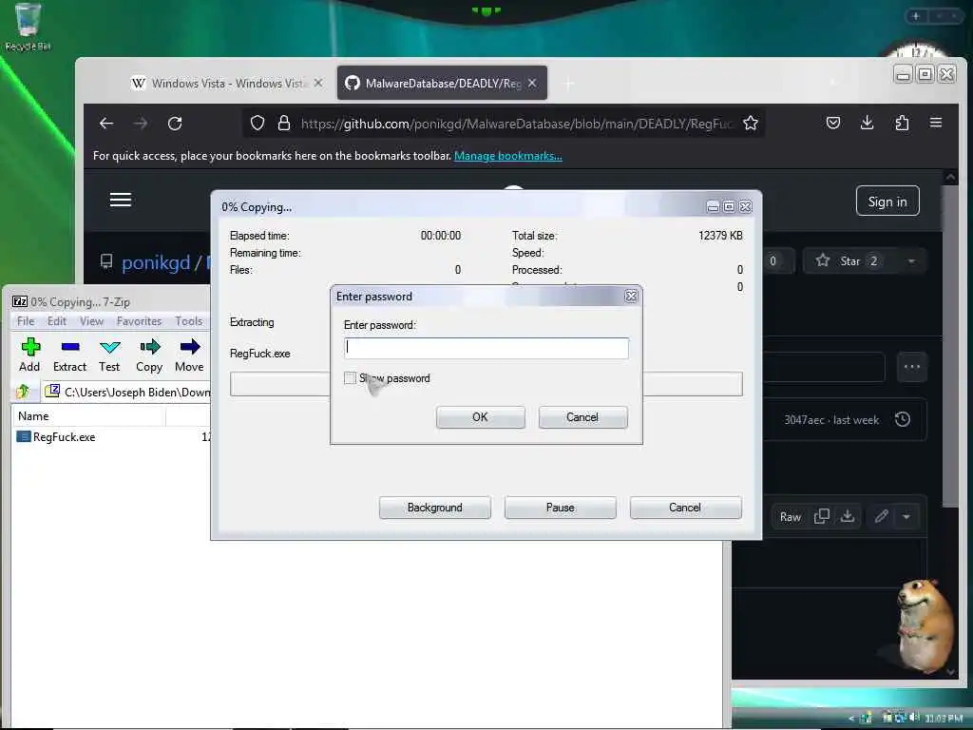Reload the GitHub page
Screen dimensions: 973x730
coord(175,123)
